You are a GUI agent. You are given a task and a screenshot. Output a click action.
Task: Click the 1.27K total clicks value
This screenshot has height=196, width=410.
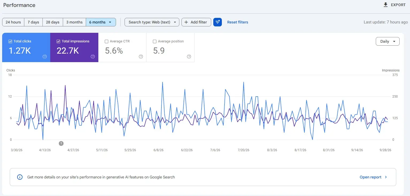tap(20, 50)
